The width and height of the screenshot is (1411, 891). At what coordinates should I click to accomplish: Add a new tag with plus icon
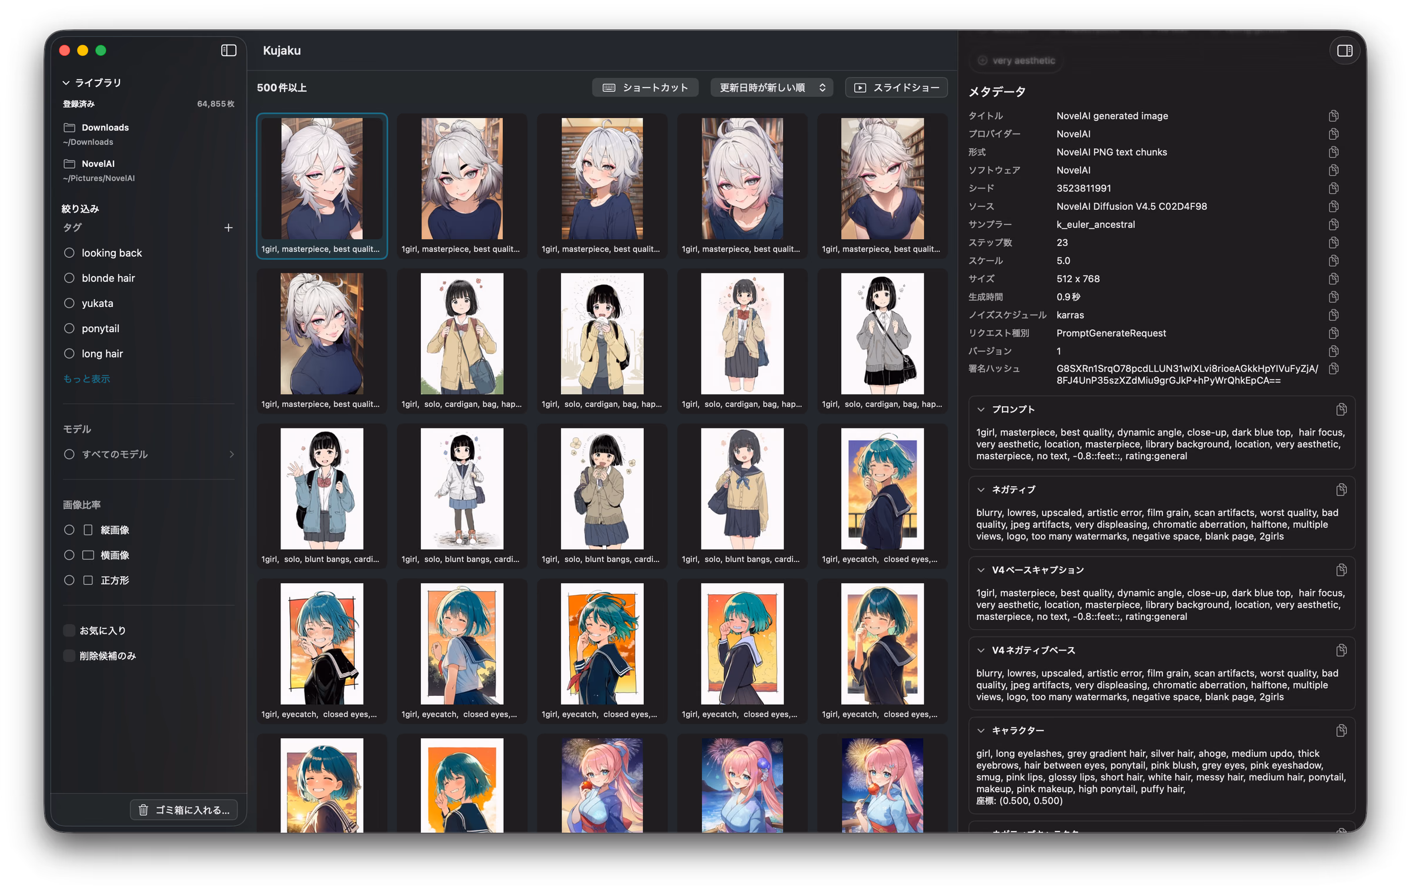[x=228, y=228]
